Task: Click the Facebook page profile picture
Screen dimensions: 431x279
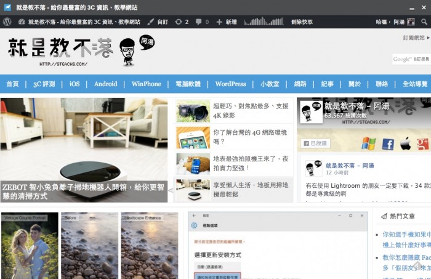Action: click(311, 112)
